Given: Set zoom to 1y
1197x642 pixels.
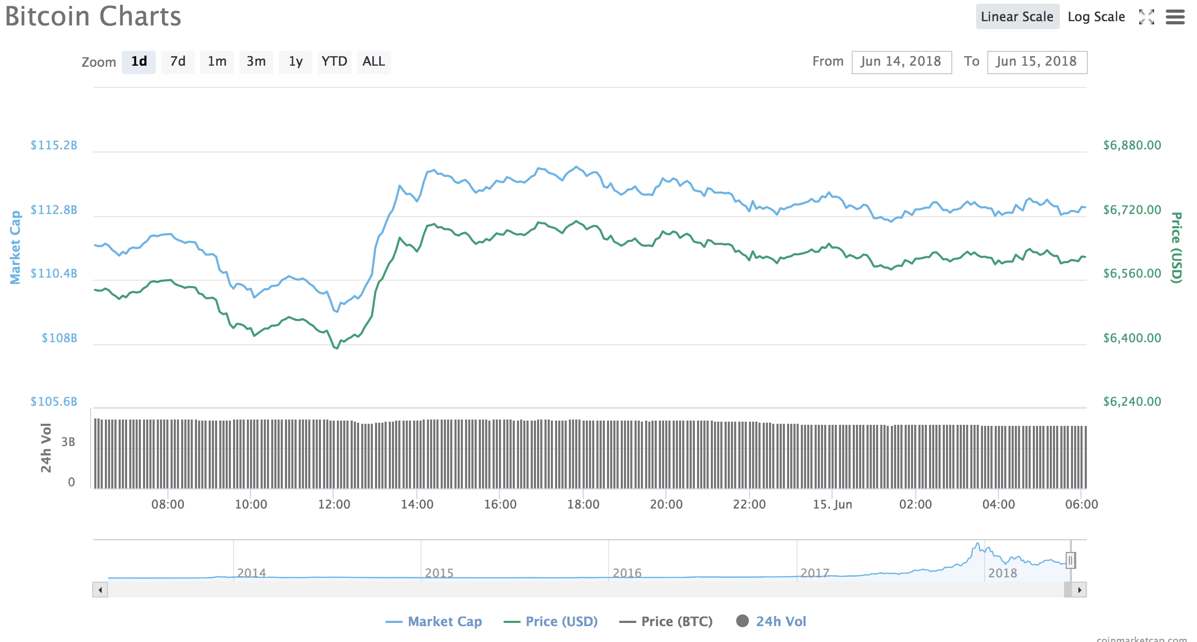Looking at the screenshot, I should [296, 61].
